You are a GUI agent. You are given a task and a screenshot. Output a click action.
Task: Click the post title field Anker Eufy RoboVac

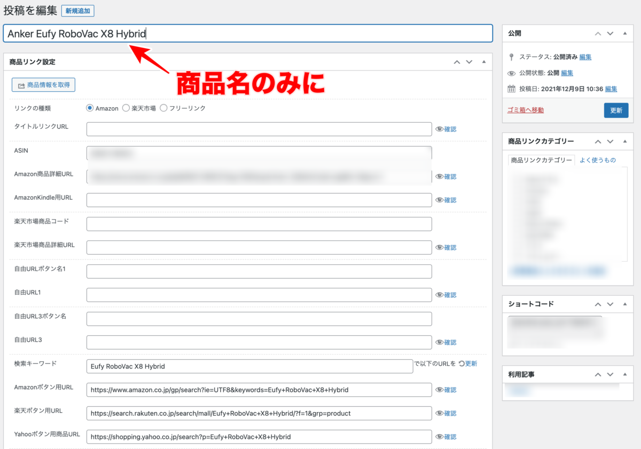tap(248, 34)
